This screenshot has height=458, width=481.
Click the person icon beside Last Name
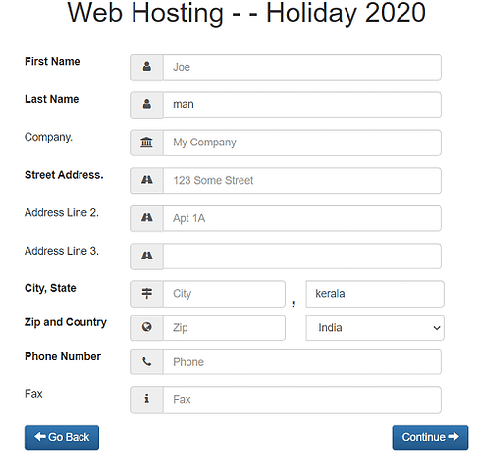point(147,104)
